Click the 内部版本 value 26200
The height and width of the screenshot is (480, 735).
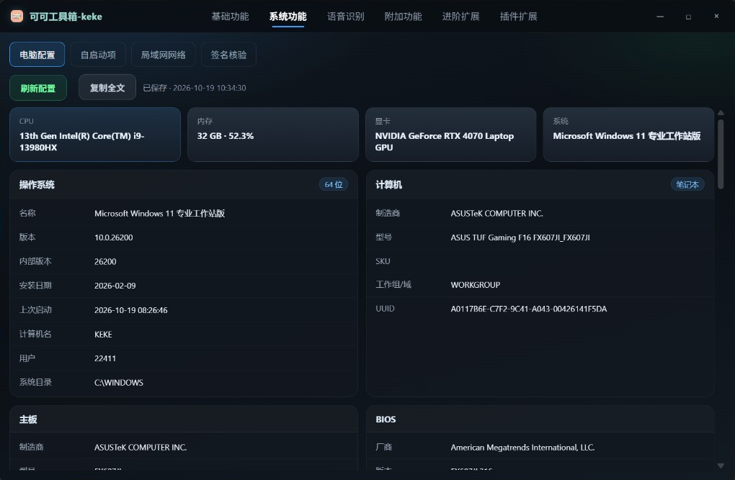tap(105, 262)
